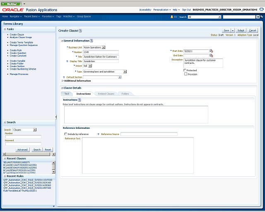Collapse General Information section
The height and width of the screenshot is (212, 265).
(x=62, y=41)
